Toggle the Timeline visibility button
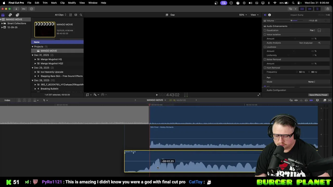Screen dimensions: 333x187 [x=310, y=9]
